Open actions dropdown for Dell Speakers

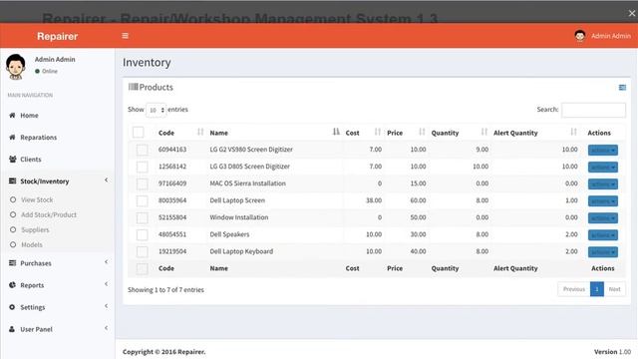(602, 235)
